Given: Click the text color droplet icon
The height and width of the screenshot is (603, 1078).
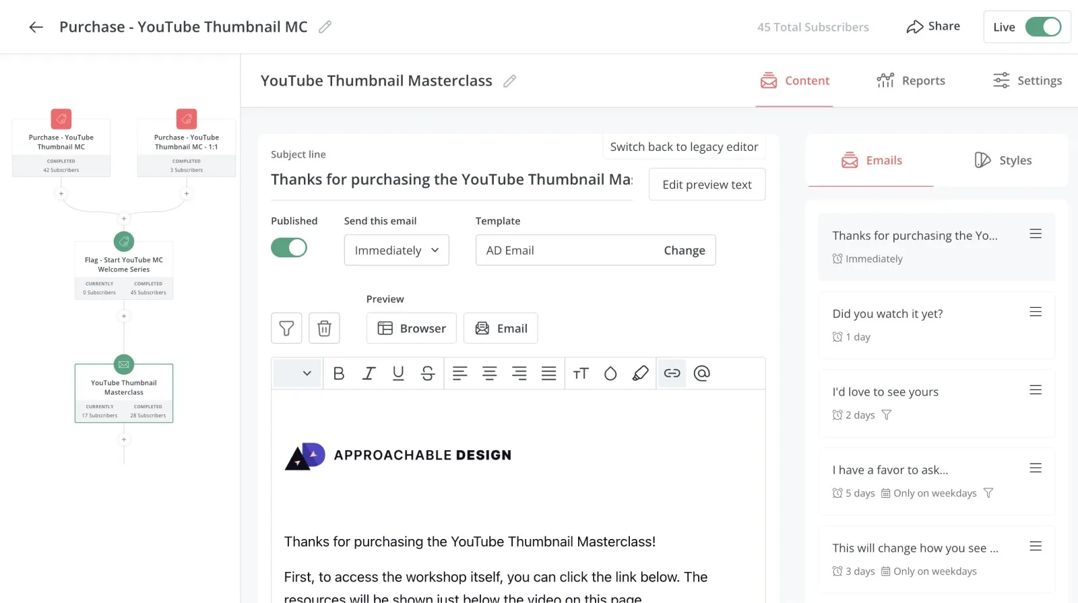Looking at the screenshot, I should (610, 373).
